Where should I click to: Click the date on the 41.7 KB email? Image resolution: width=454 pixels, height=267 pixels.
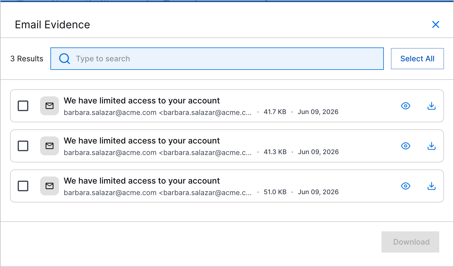click(318, 112)
